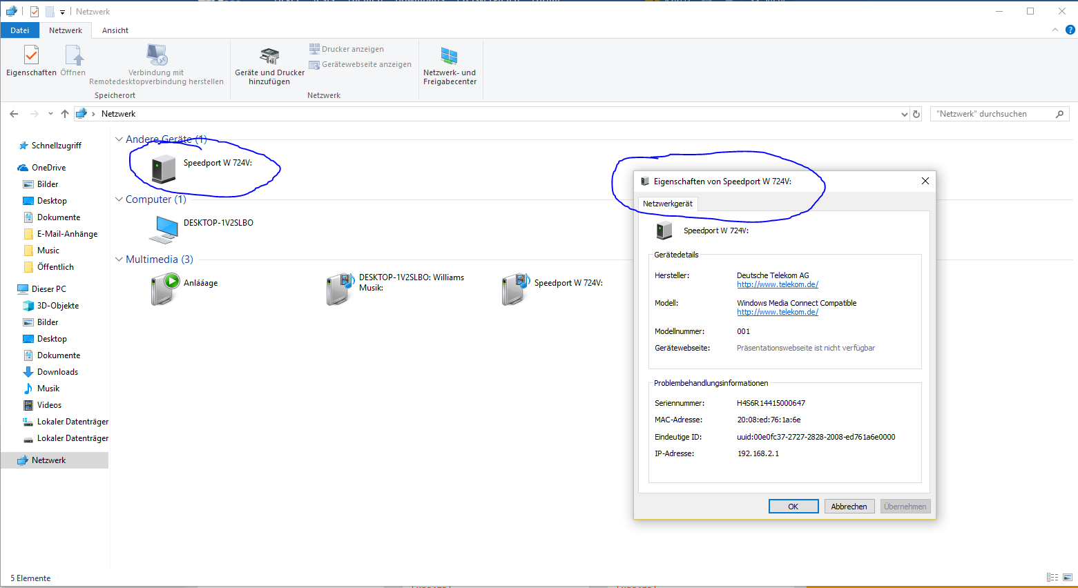Collapse the Computer group
The width and height of the screenshot is (1078, 588).
[x=119, y=199]
